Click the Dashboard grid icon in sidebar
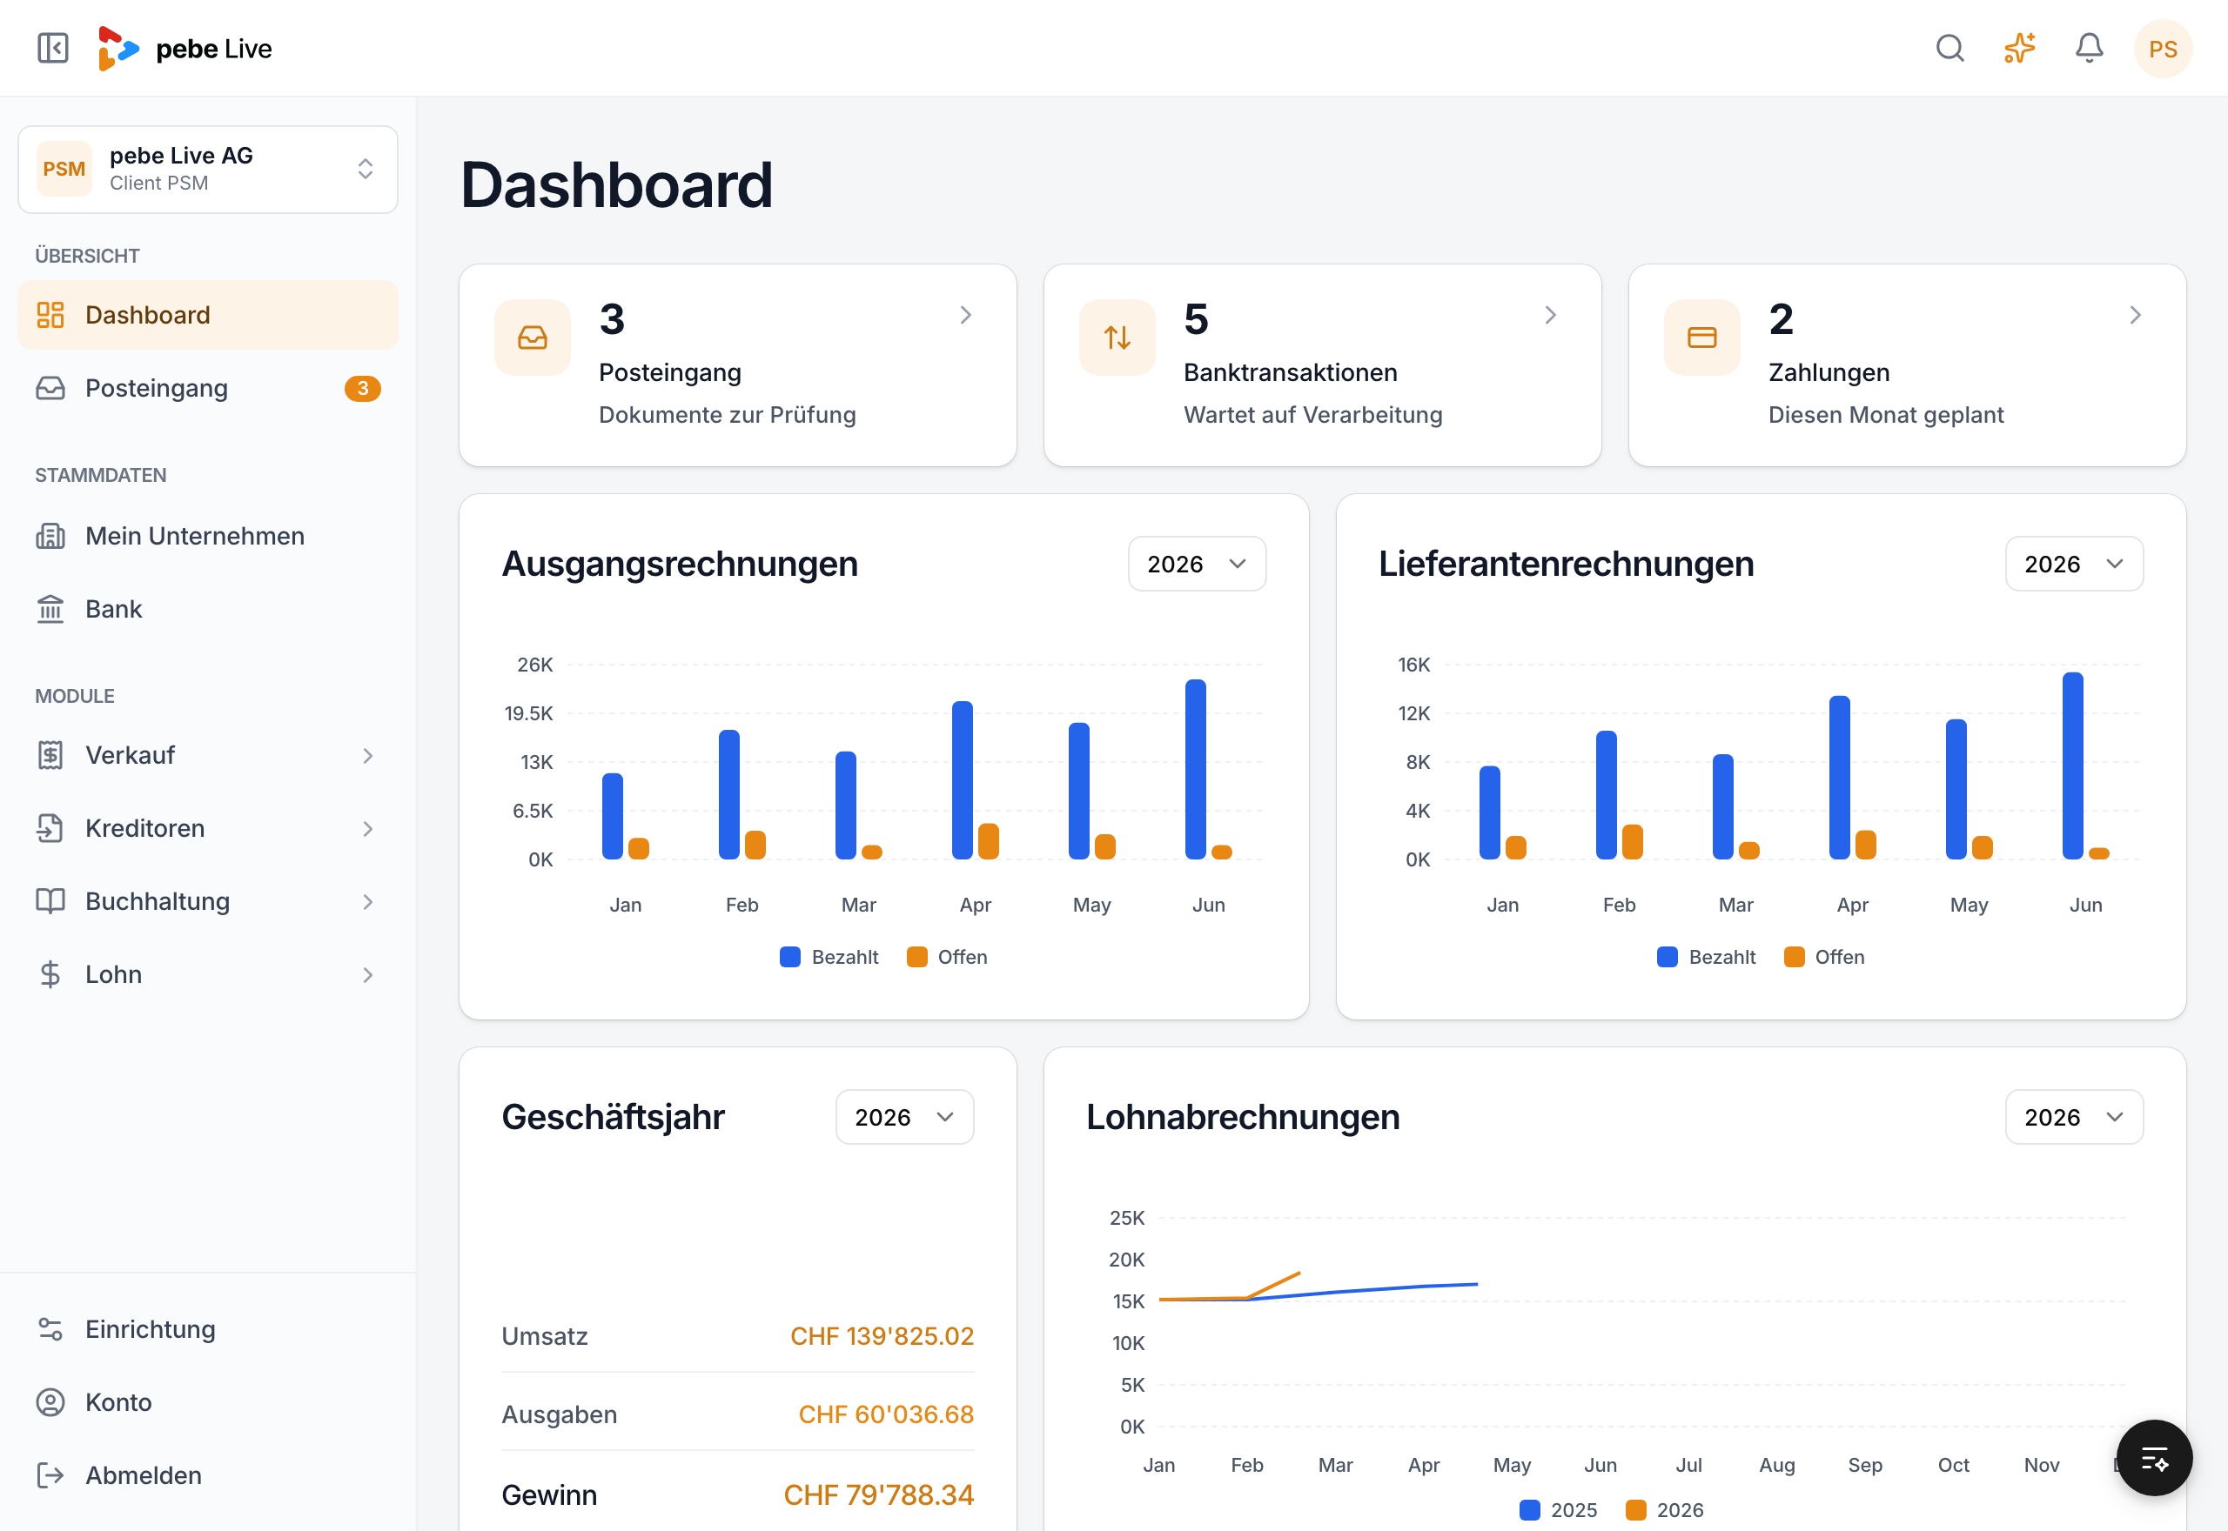This screenshot has height=1531, width=2228. pyautogui.click(x=50, y=315)
